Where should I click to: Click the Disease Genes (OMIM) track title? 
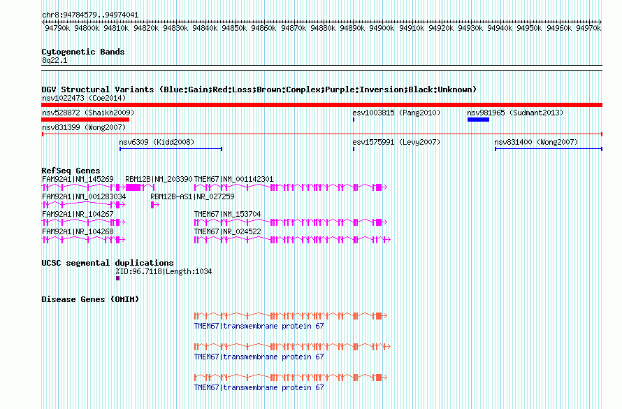(x=90, y=299)
